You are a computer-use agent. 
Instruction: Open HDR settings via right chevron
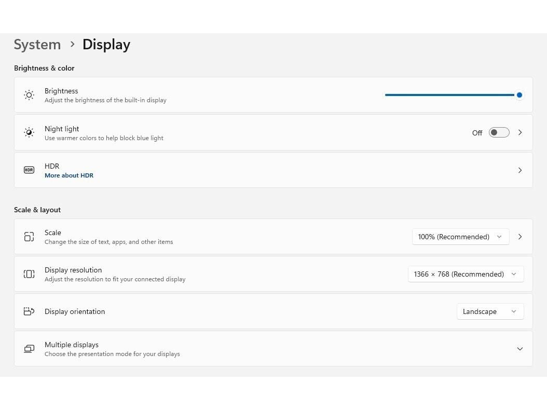tap(520, 170)
